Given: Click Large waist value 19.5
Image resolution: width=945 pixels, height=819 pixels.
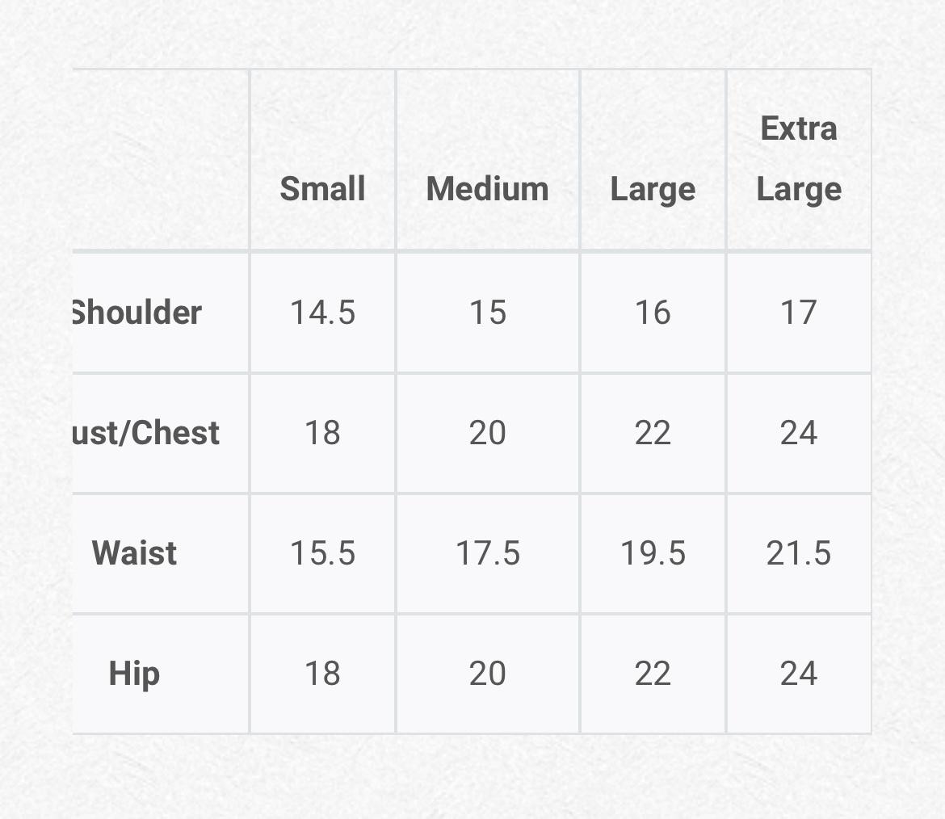Looking at the screenshot, I should (653, 553).
